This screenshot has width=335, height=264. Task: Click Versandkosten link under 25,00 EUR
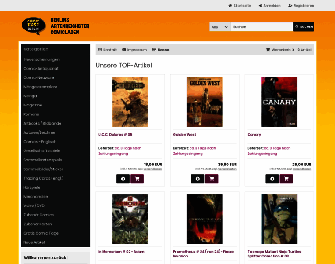pyautogui.click(x=302, y=169)
